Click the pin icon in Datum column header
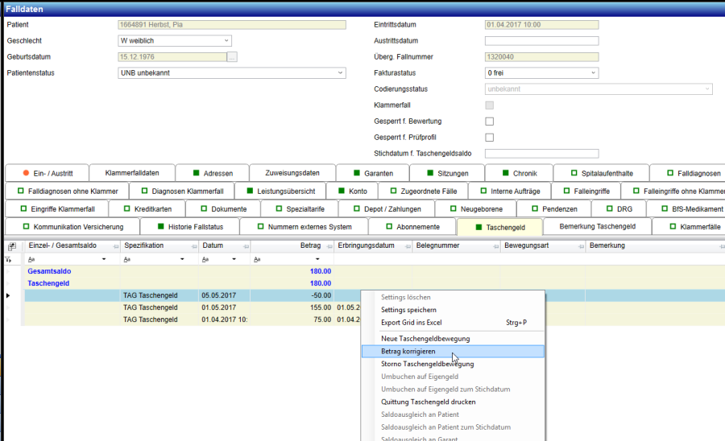The height and width of the screenshot is (441, 725). point(246,245)
